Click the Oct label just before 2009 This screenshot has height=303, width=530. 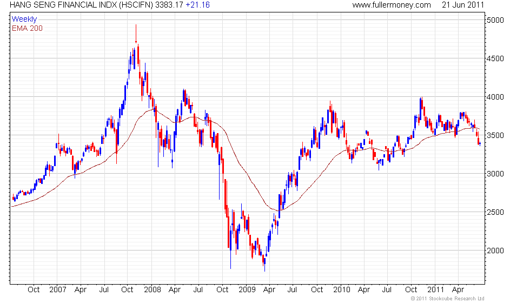pyautogui.click(x=222, y=290)
